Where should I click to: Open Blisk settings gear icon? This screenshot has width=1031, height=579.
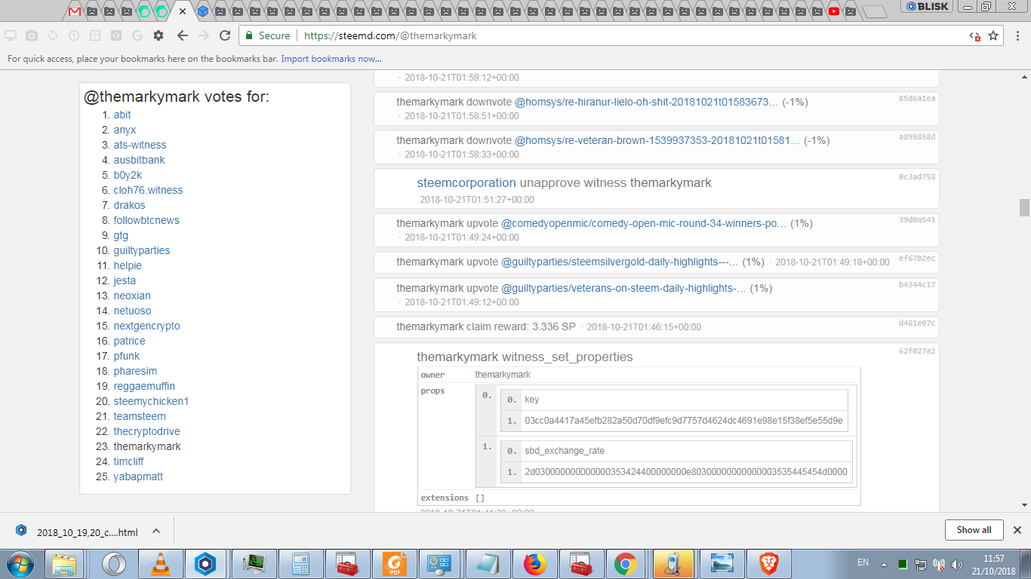158,35
